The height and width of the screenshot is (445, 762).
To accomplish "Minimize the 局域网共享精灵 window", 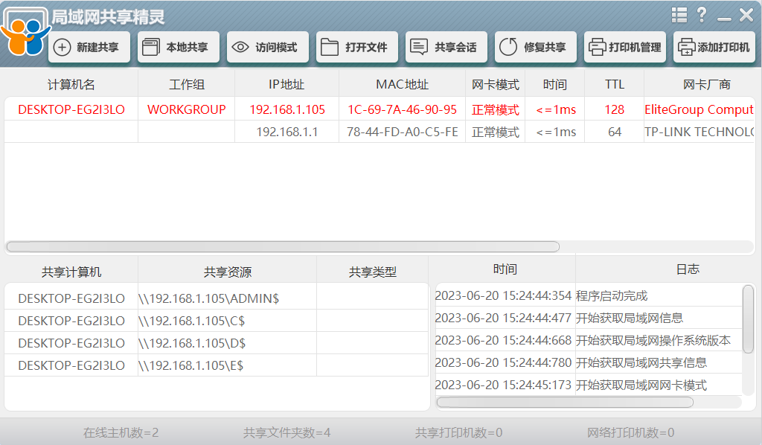I will point(724,19).
